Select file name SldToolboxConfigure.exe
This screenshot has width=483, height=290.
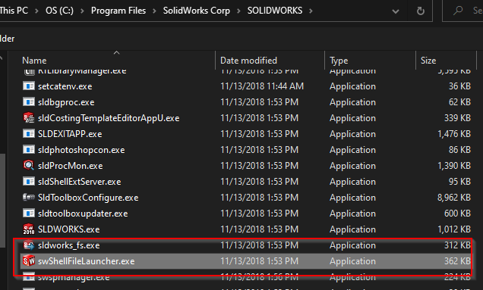(88, 198)
